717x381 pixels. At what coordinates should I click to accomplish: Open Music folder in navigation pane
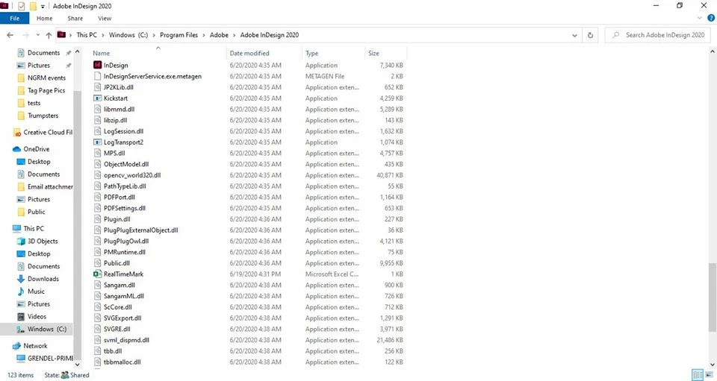pos(31,291)
